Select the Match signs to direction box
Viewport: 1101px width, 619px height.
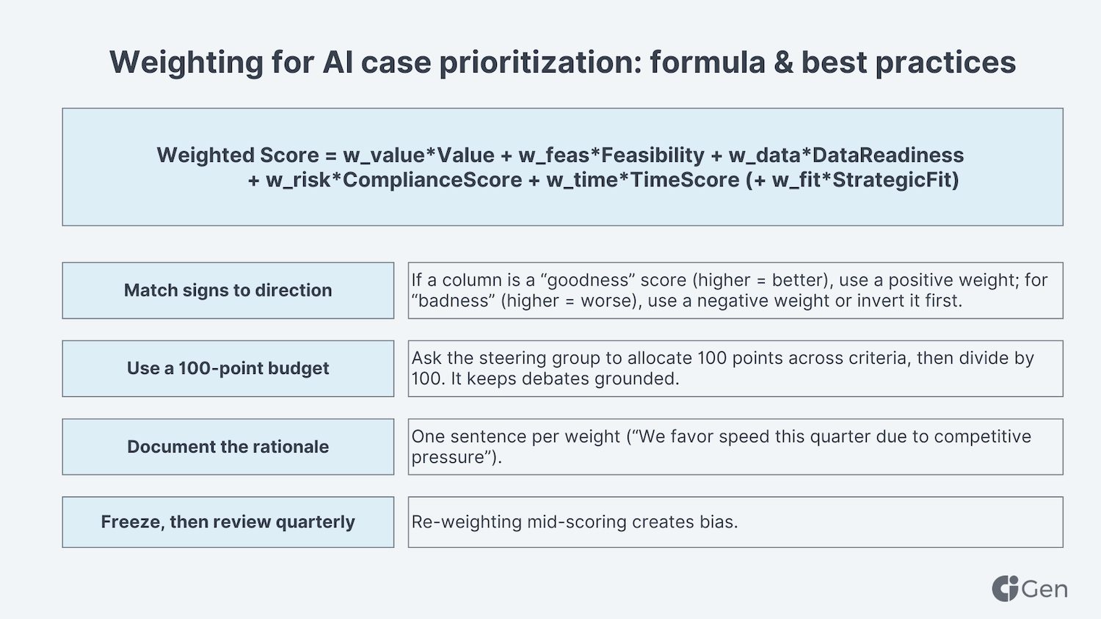[x=228, y=290]
